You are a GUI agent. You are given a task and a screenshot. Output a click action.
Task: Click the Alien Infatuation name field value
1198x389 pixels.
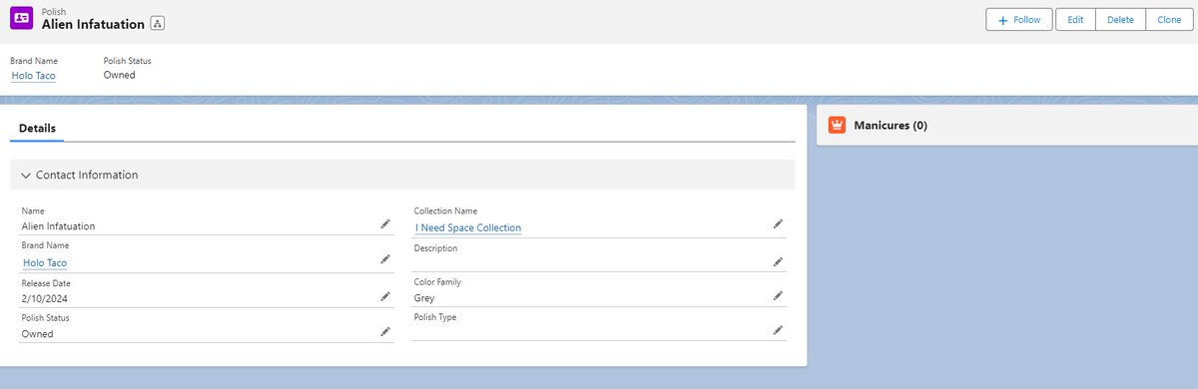(x=58, y=226)
